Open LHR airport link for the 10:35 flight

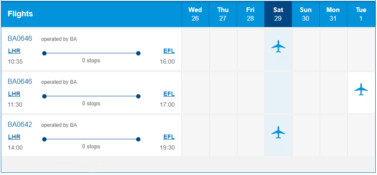point(14,51)
